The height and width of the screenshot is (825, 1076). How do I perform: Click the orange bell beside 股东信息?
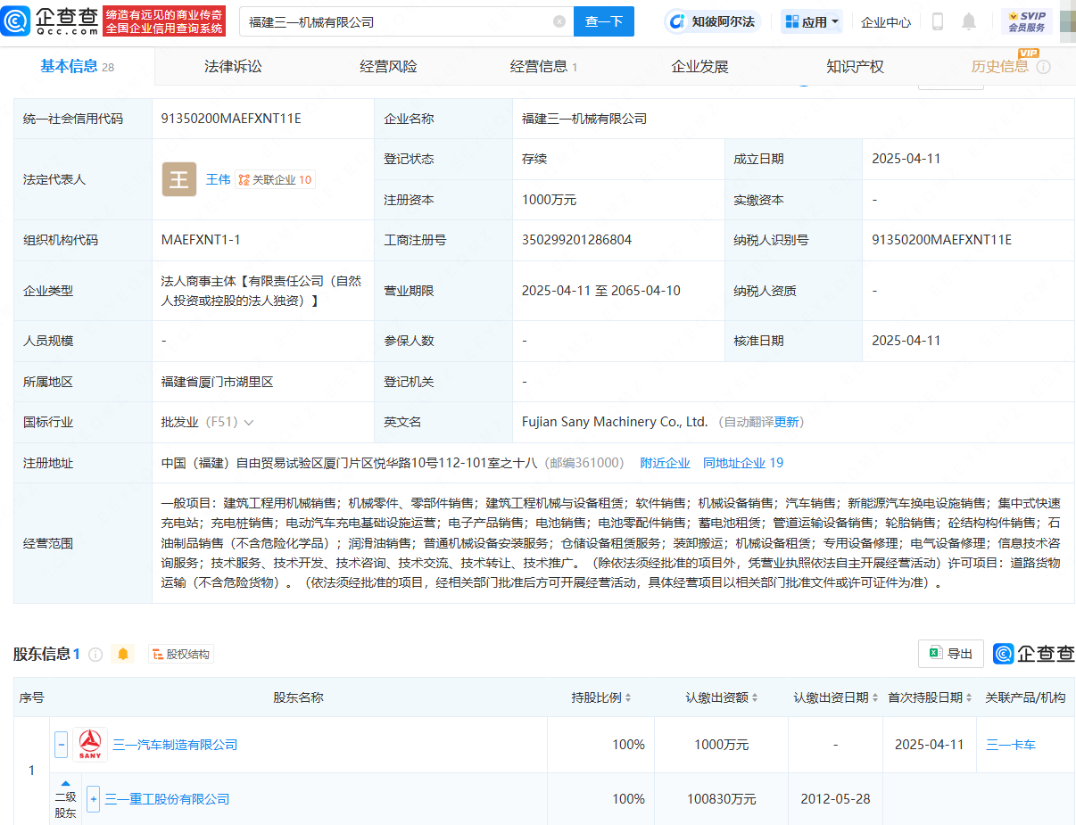(x=123, y=654)
